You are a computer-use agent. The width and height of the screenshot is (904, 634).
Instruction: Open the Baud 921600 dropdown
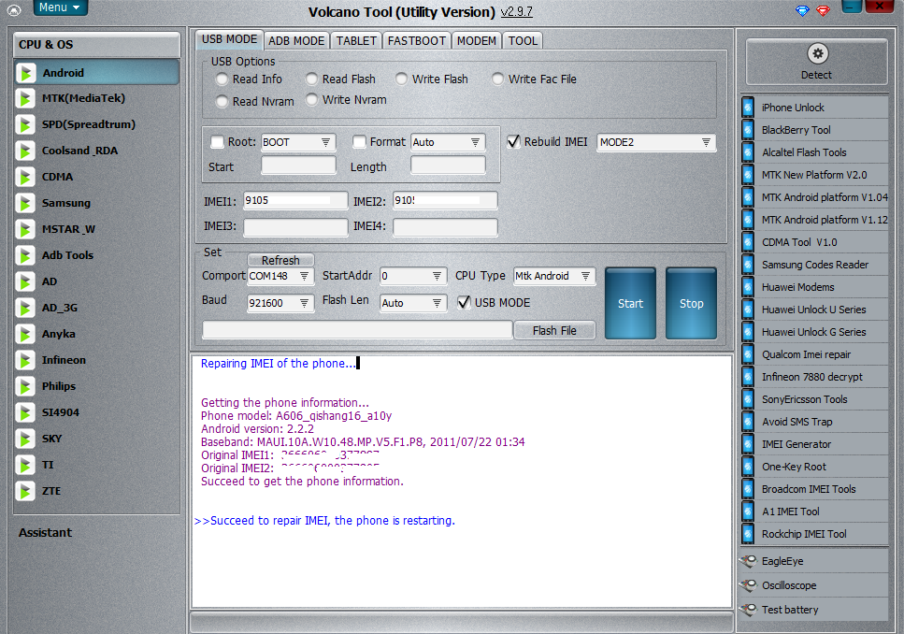click(x=280, y=304)
